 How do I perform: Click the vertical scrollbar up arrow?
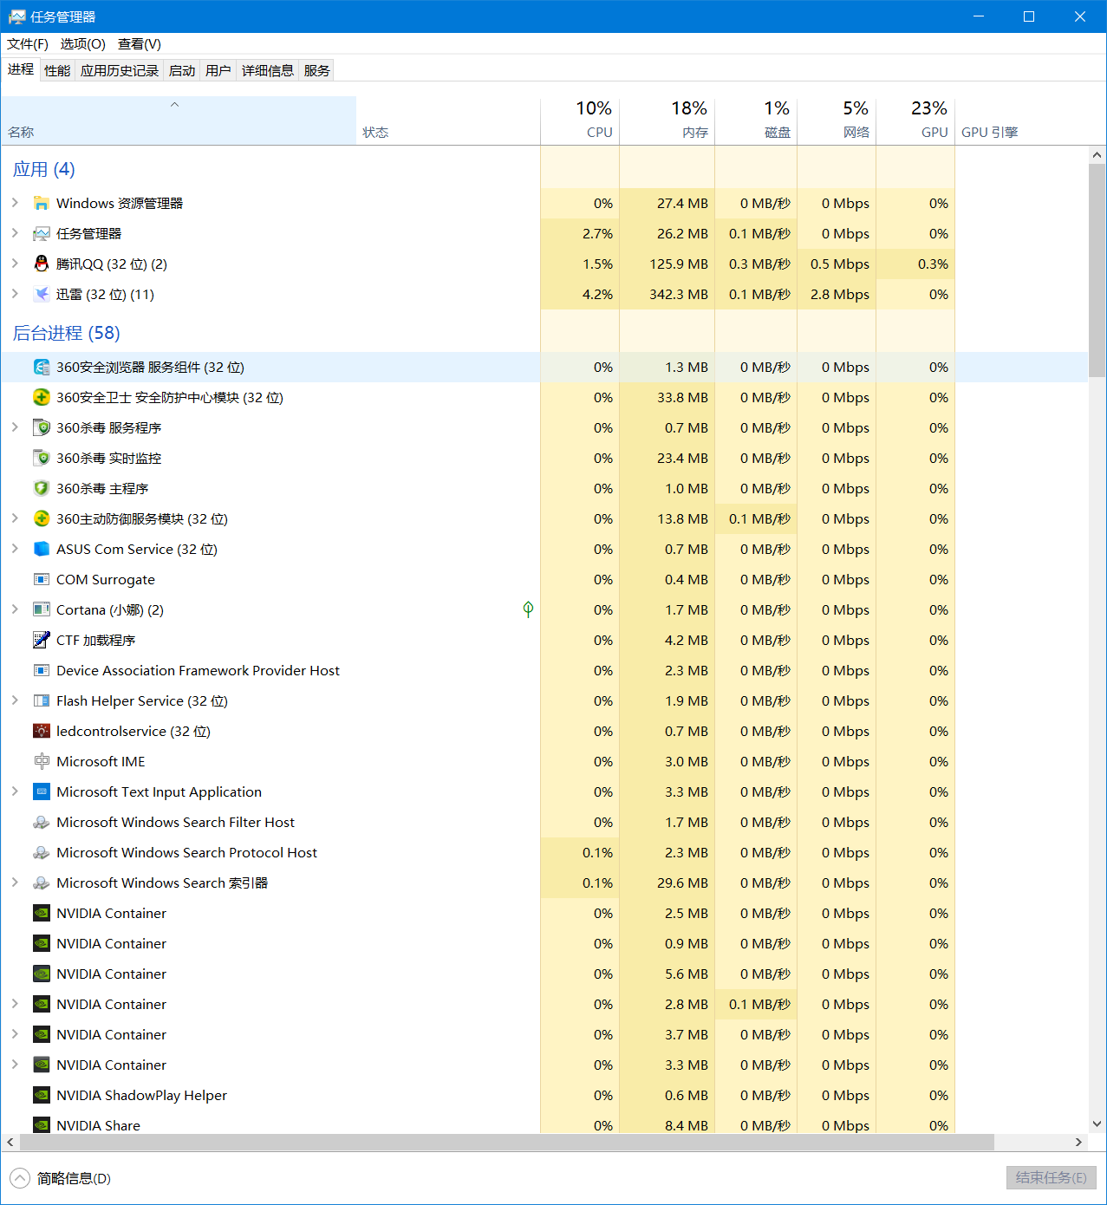pyautogui.click(x=1097, y=155)
